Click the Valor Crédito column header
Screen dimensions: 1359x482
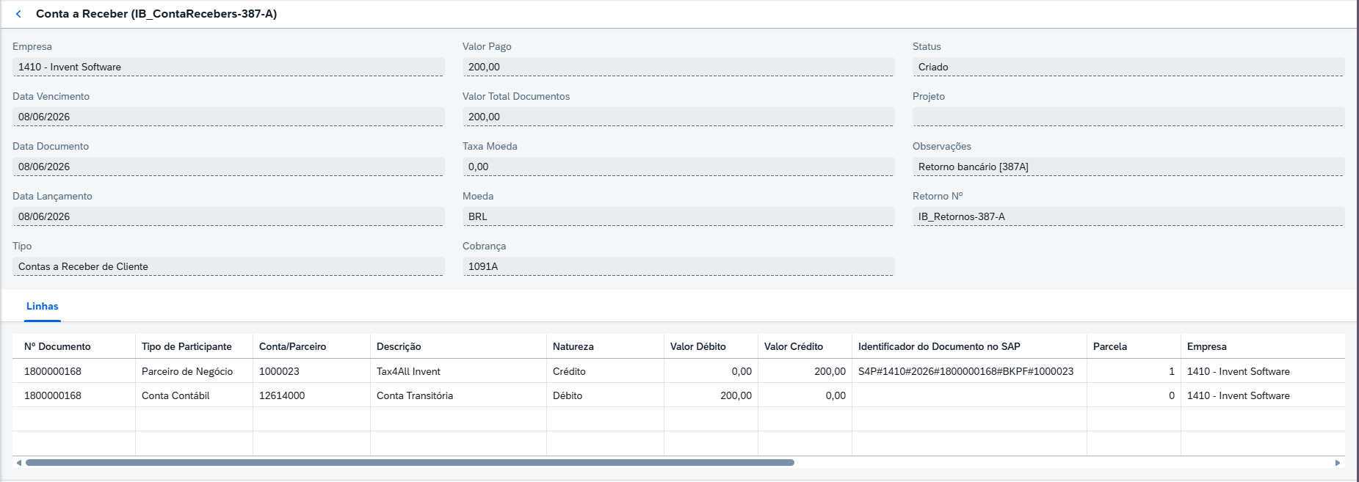pyautogui.click(x=805, y=346)
